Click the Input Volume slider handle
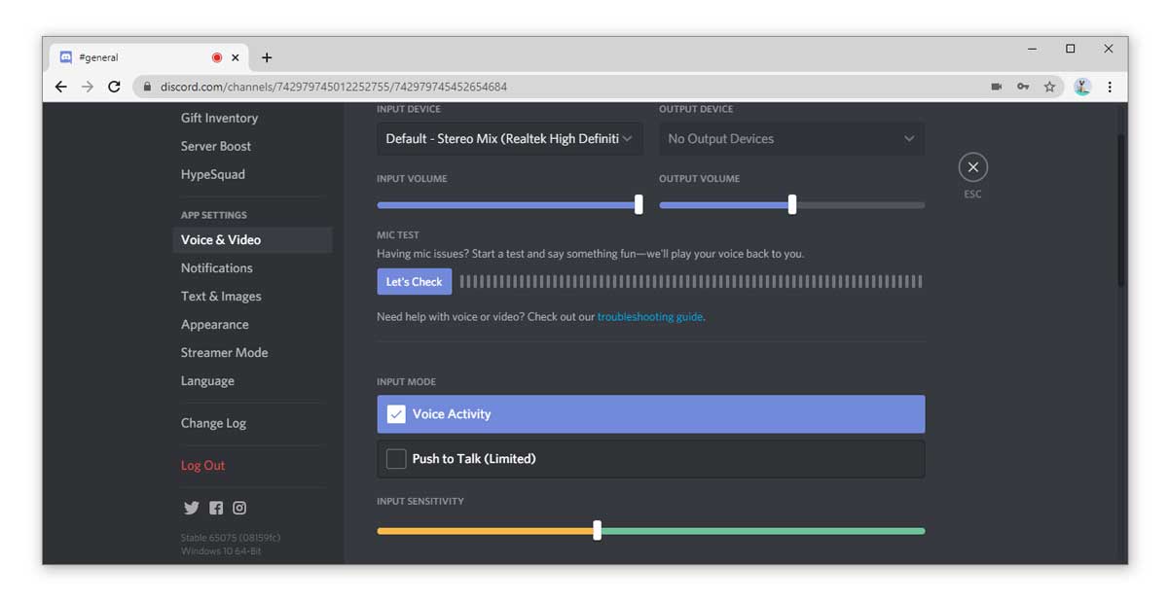This screenshot has width=1168, height=602. click(639, 204)
